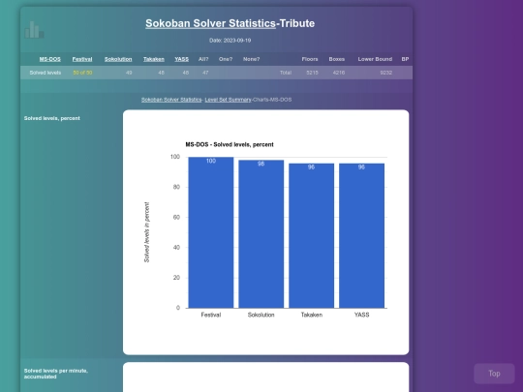Click the Lower Bound total 9232
This screenshot has height=392, width=523.
(385, 73)
